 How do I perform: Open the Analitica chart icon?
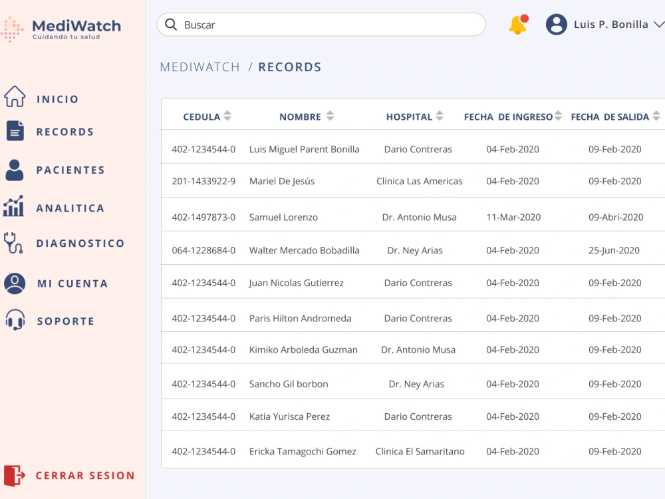tap(13, 206)
